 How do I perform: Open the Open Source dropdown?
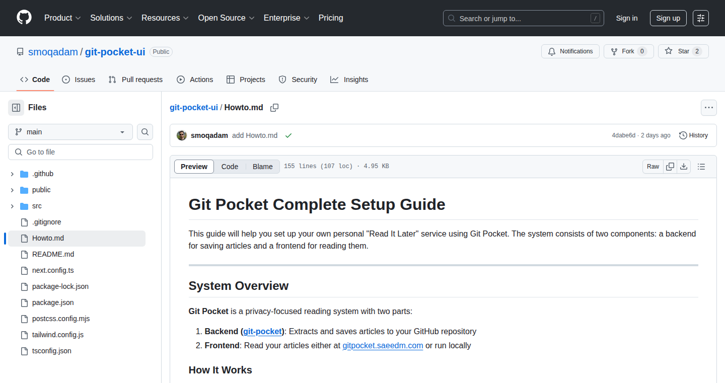click(227, 18)
